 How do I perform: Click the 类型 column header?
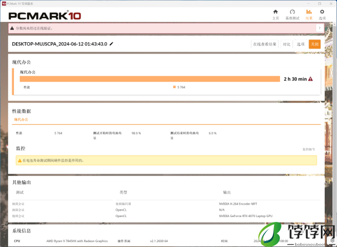(x=123, y=192)
